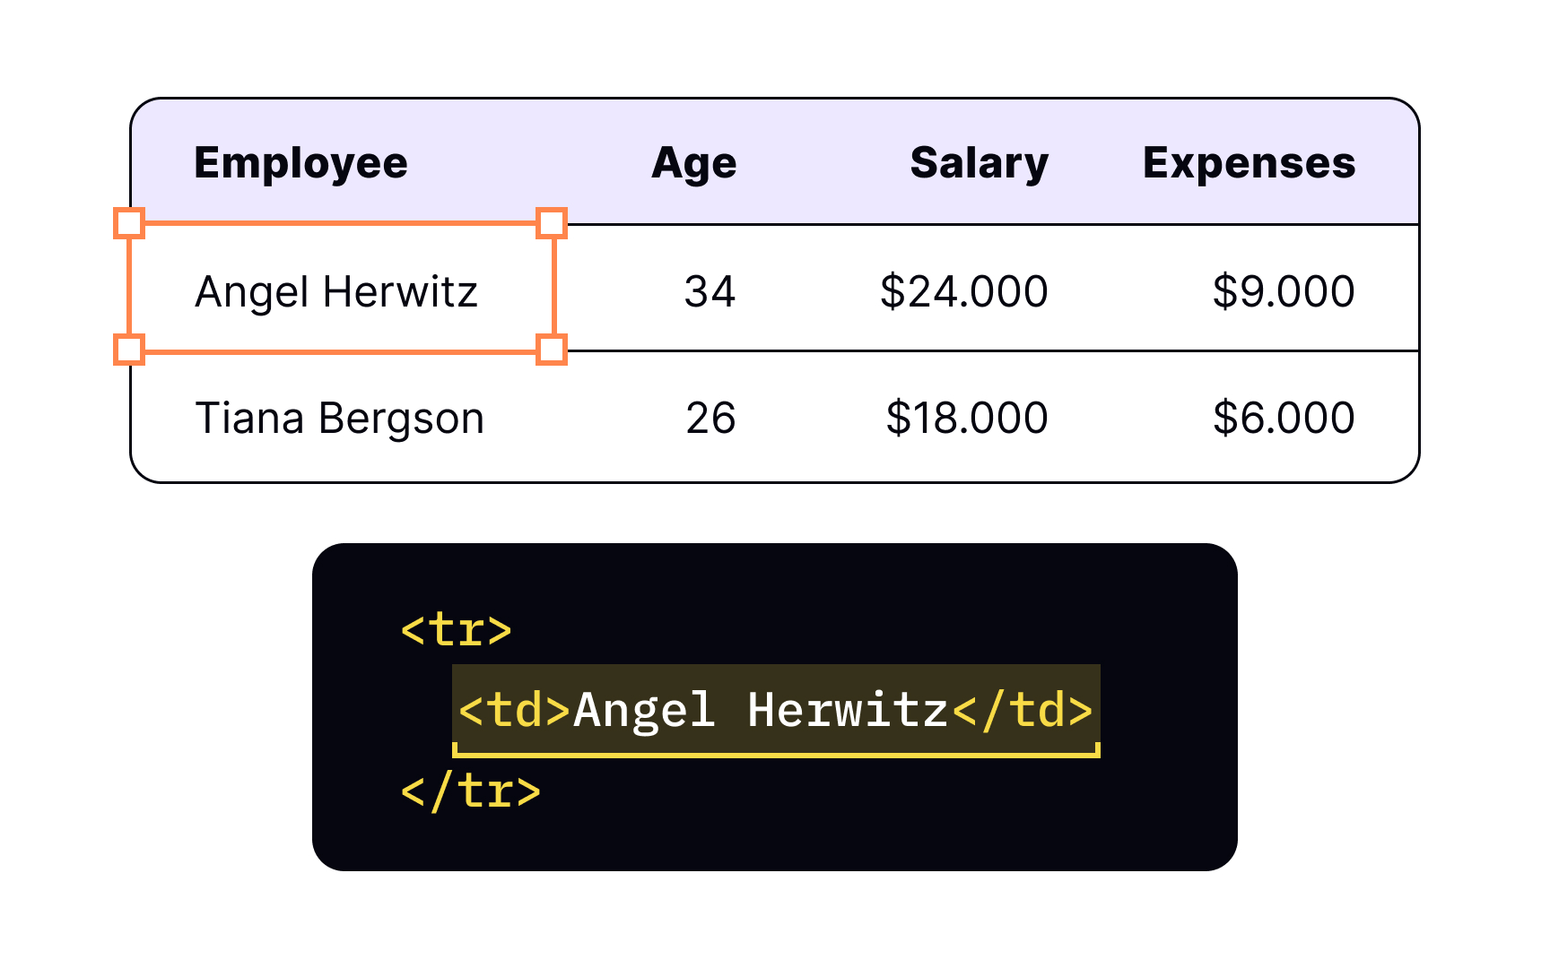Select the Expenses column header
The width and height of the screenshot is (1550, 968).
1249,163
